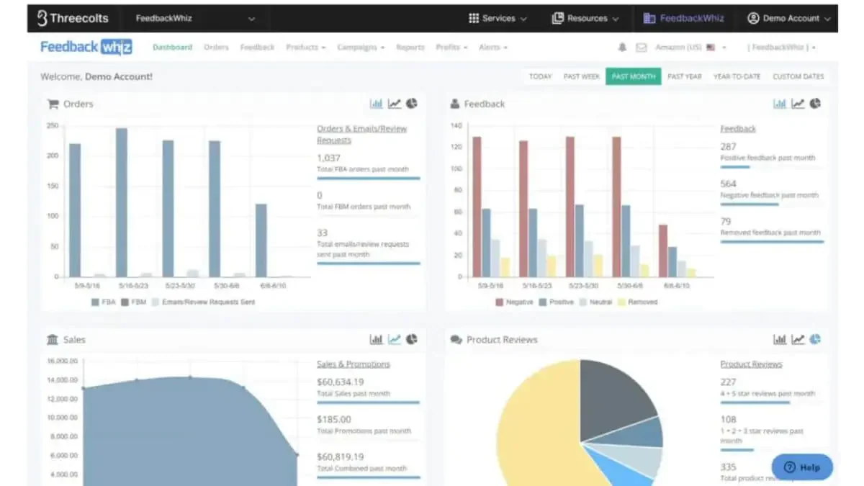Toggle the Removed legend entry
The width and height of the screenshot is (864, 486).
(636, 302)
